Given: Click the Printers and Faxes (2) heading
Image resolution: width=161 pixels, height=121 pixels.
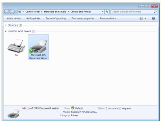Looking at the screenshot, I should (x=22, y=31).
